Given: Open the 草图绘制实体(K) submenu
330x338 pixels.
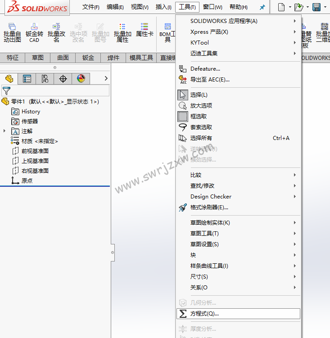Looking at the screenshot, I should click(x=238, y=222).
